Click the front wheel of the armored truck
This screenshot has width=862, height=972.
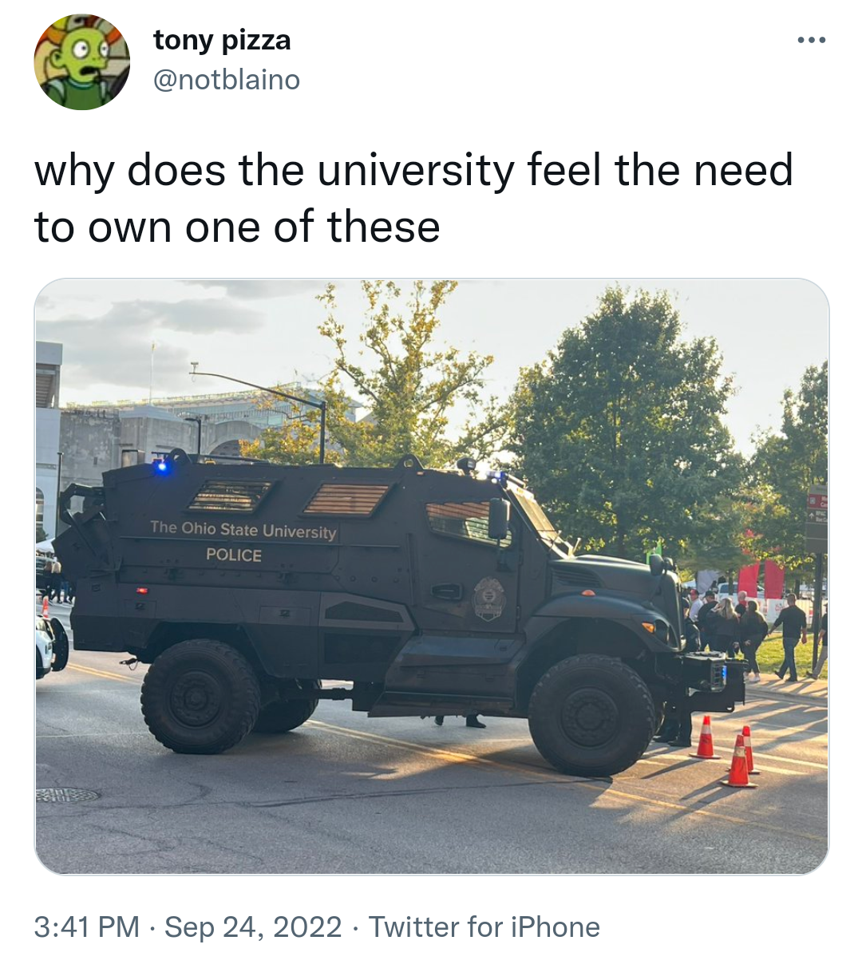tap(591, 715)
